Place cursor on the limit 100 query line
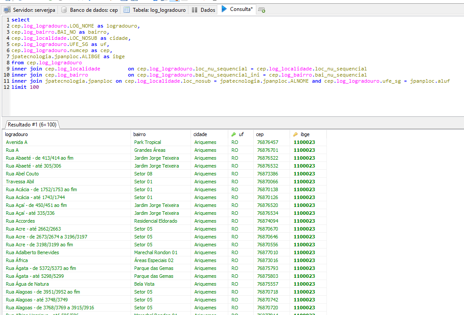The height and width of the screenshot is (315, 464). (25, 87)
